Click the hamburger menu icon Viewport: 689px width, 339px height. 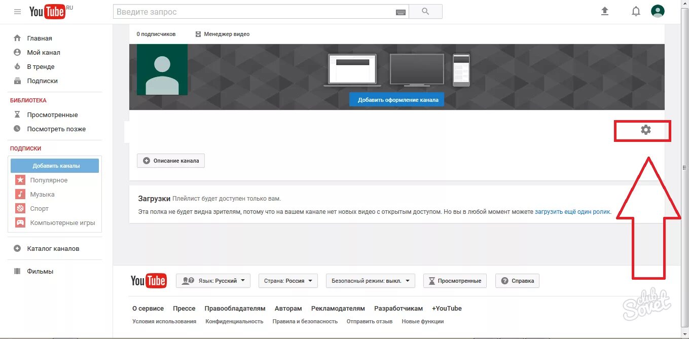17,12
